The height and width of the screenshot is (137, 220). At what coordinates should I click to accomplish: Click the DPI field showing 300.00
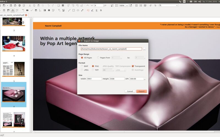pos(136,79)
